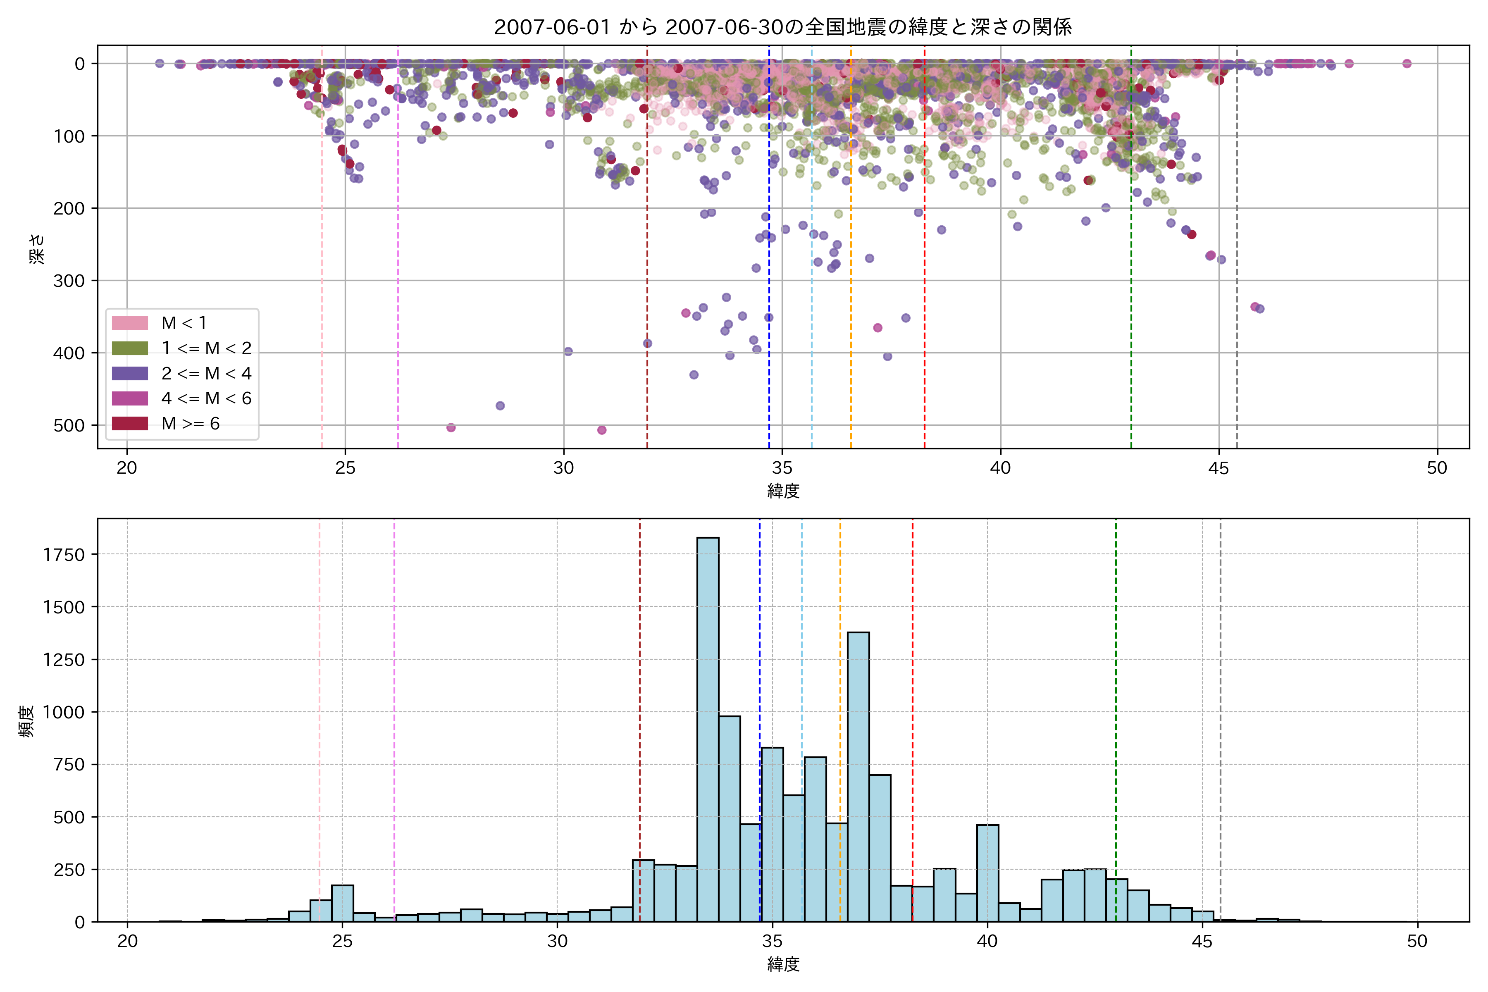Click the histogram bar peaking at latitude 40
This screenshot has width=1488, height=992.
click(987, 873)
